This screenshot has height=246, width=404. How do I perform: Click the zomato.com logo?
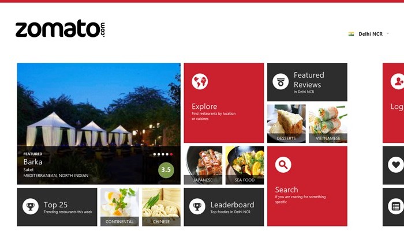[60, 29]
